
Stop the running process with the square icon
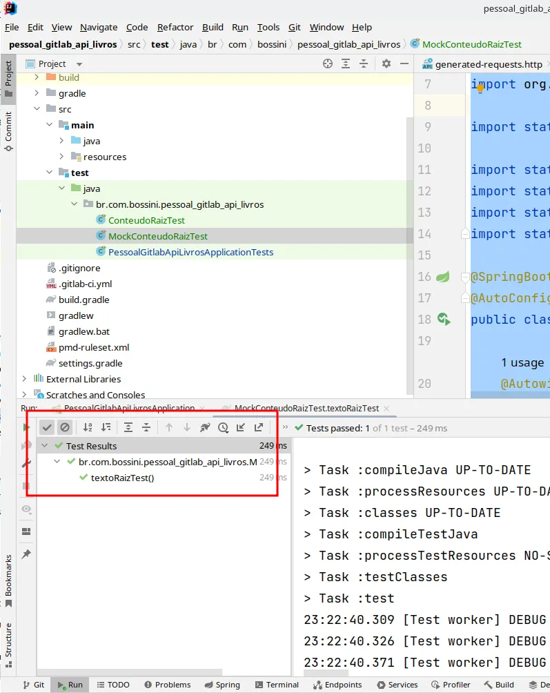26,486
